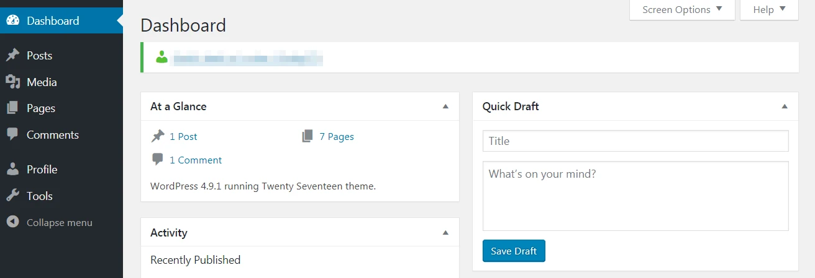Focus the Quick Draft Title field
815x278 pixels.
pyautogui.click(x=635, y=141)
